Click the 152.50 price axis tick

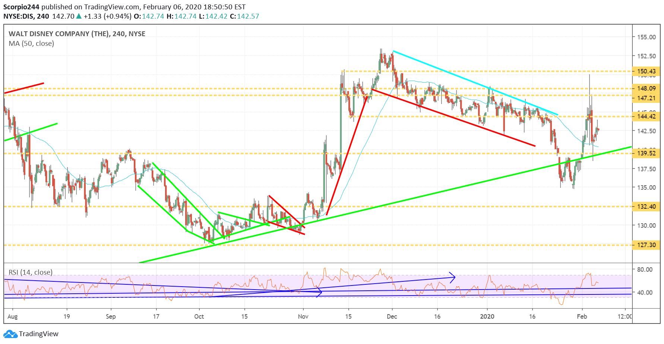(646, 56)
